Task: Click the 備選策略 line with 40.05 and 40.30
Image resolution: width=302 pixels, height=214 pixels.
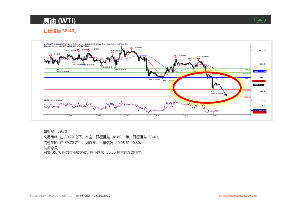Action: coord(93,143)
